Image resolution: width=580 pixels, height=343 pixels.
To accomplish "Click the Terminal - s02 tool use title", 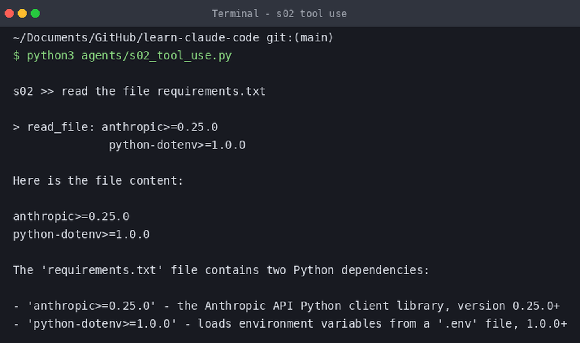I will coord(279,13).
